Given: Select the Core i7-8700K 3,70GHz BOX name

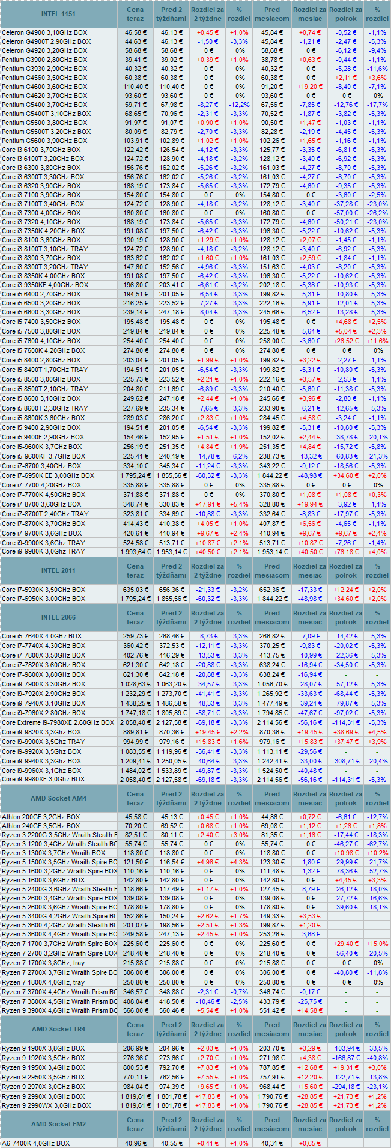Looking at the screenshot, I should 43,524.
